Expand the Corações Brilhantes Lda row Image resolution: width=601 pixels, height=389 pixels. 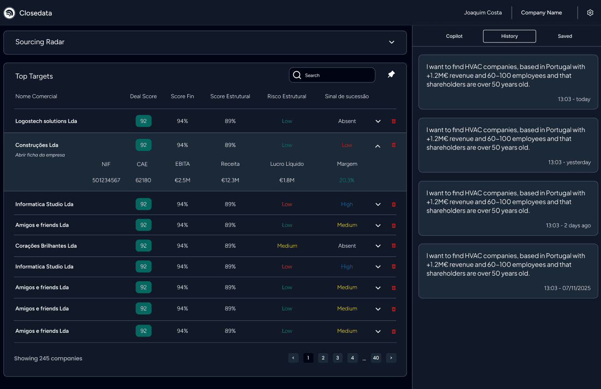coord(378,246)
